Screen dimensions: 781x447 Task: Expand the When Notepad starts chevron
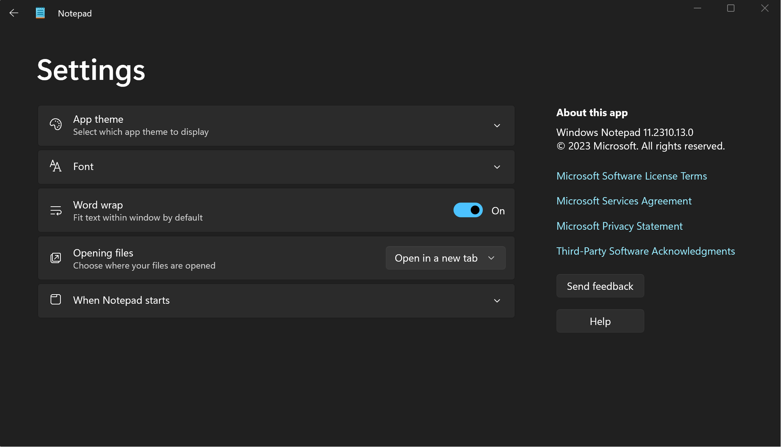[497, 301]
